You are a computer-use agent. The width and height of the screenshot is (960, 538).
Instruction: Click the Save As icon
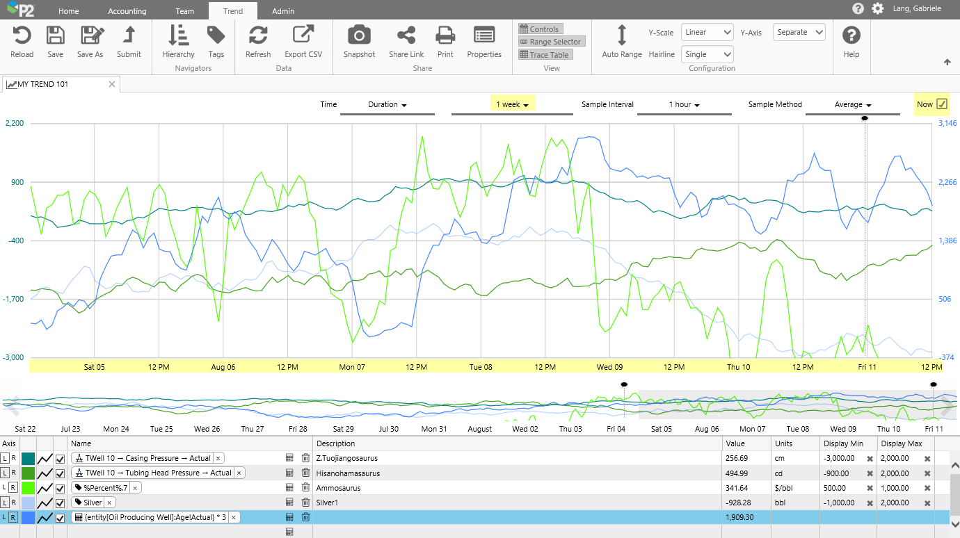coord(90,36)
